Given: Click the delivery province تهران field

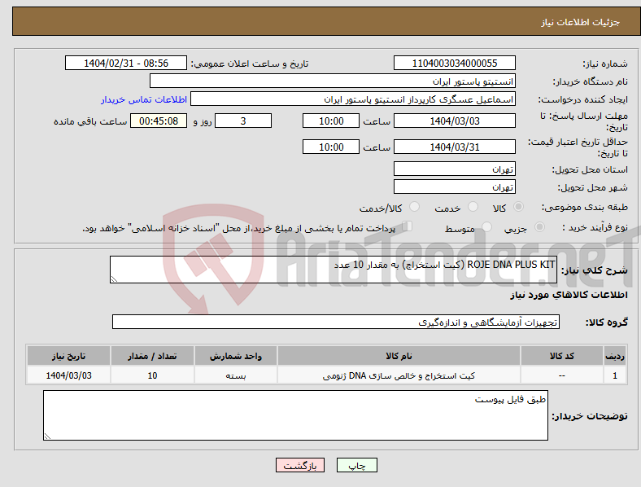Looking at the screenshot, I should (455, 169).
